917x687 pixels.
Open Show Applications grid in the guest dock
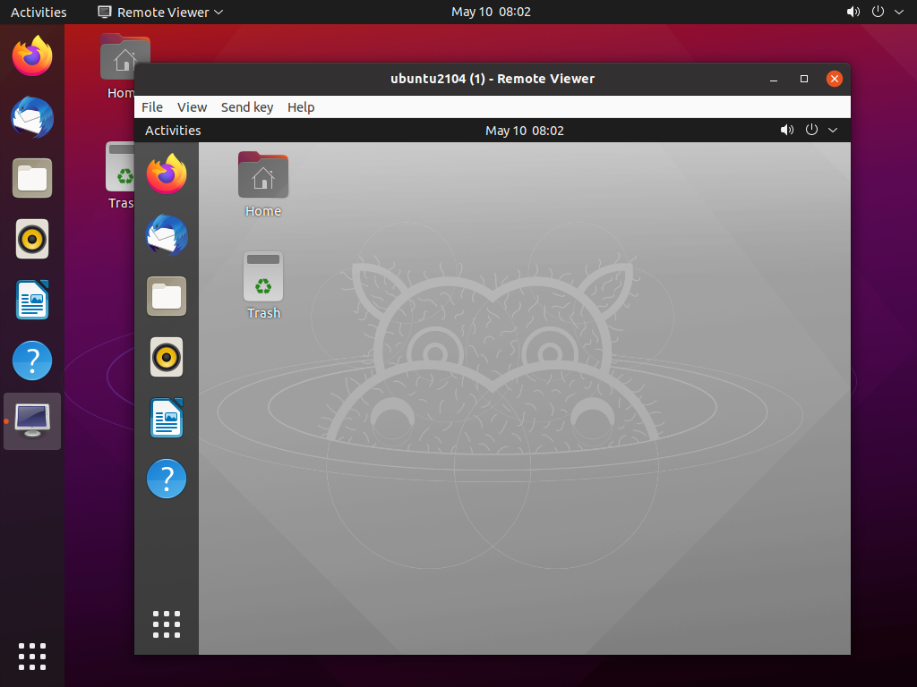(167, 624)
